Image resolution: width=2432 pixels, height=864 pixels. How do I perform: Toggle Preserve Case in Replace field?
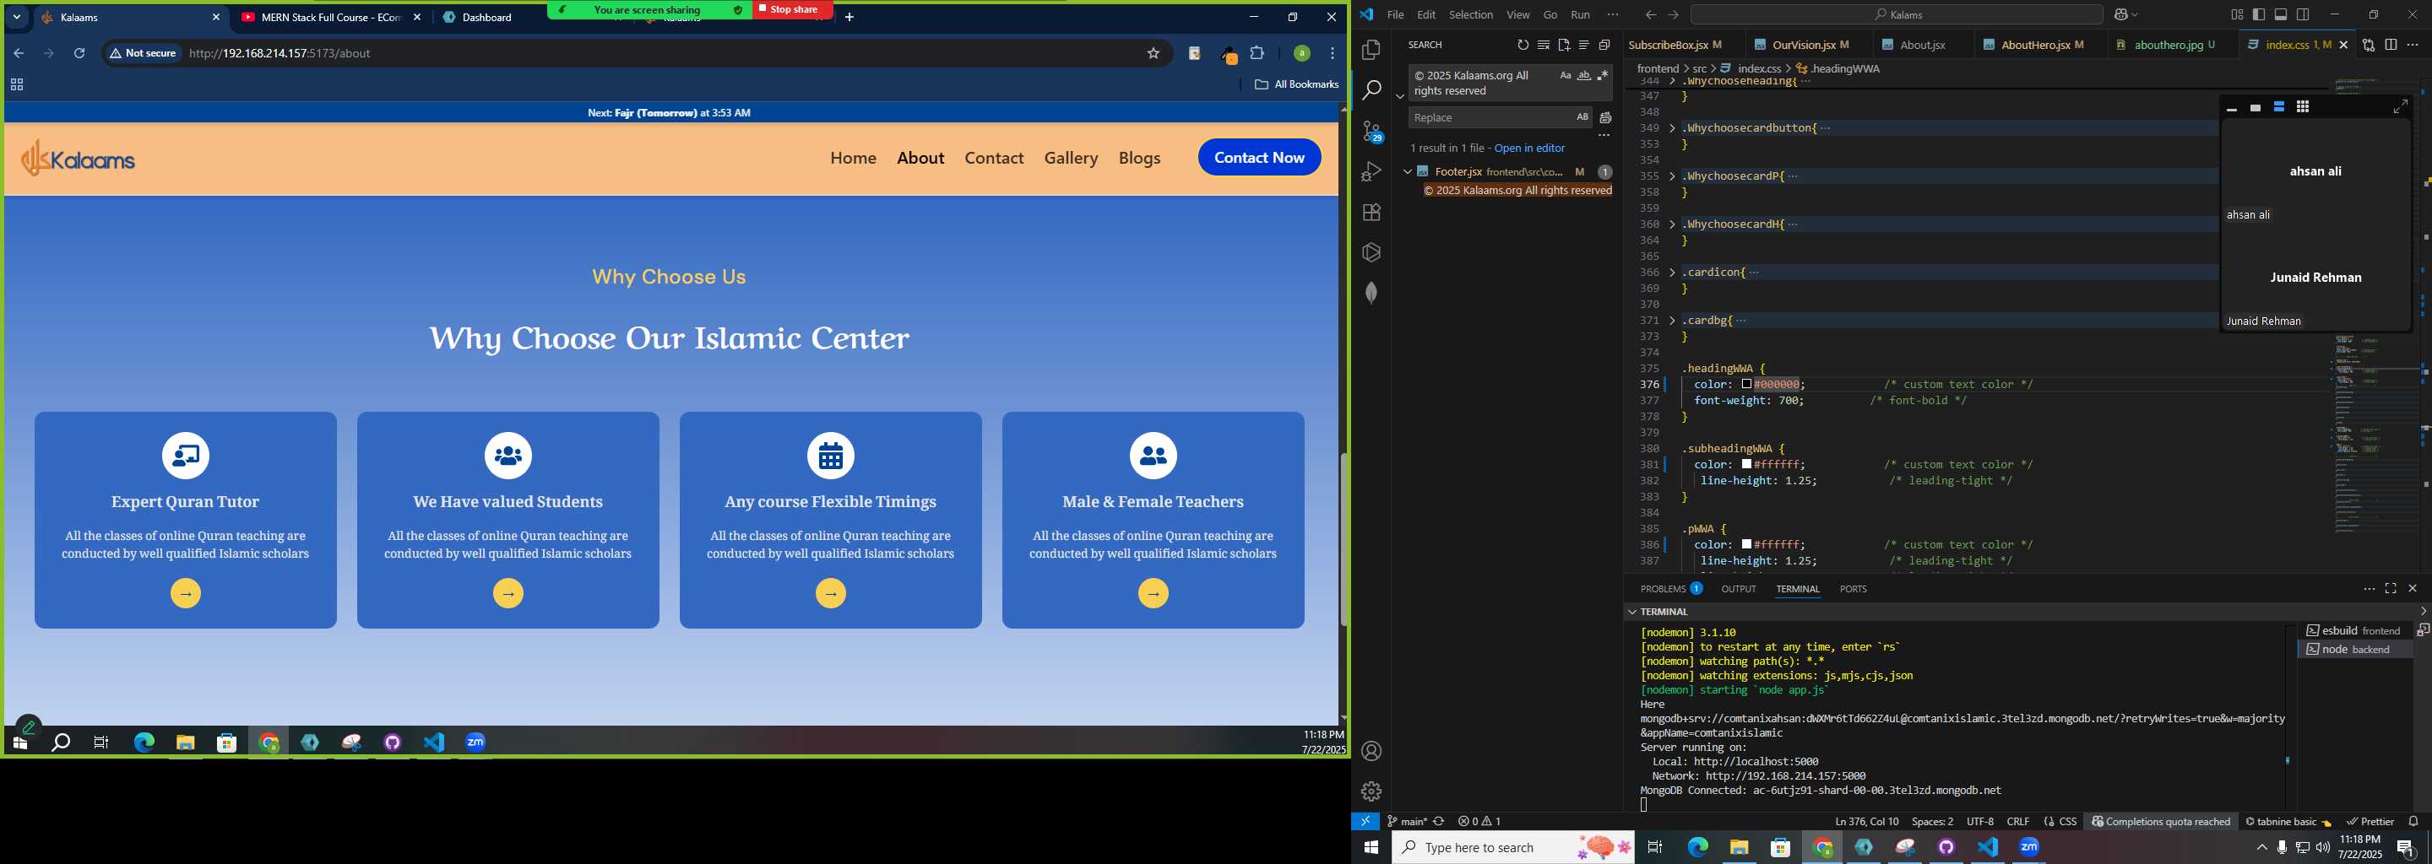[x=1582, y=118]
